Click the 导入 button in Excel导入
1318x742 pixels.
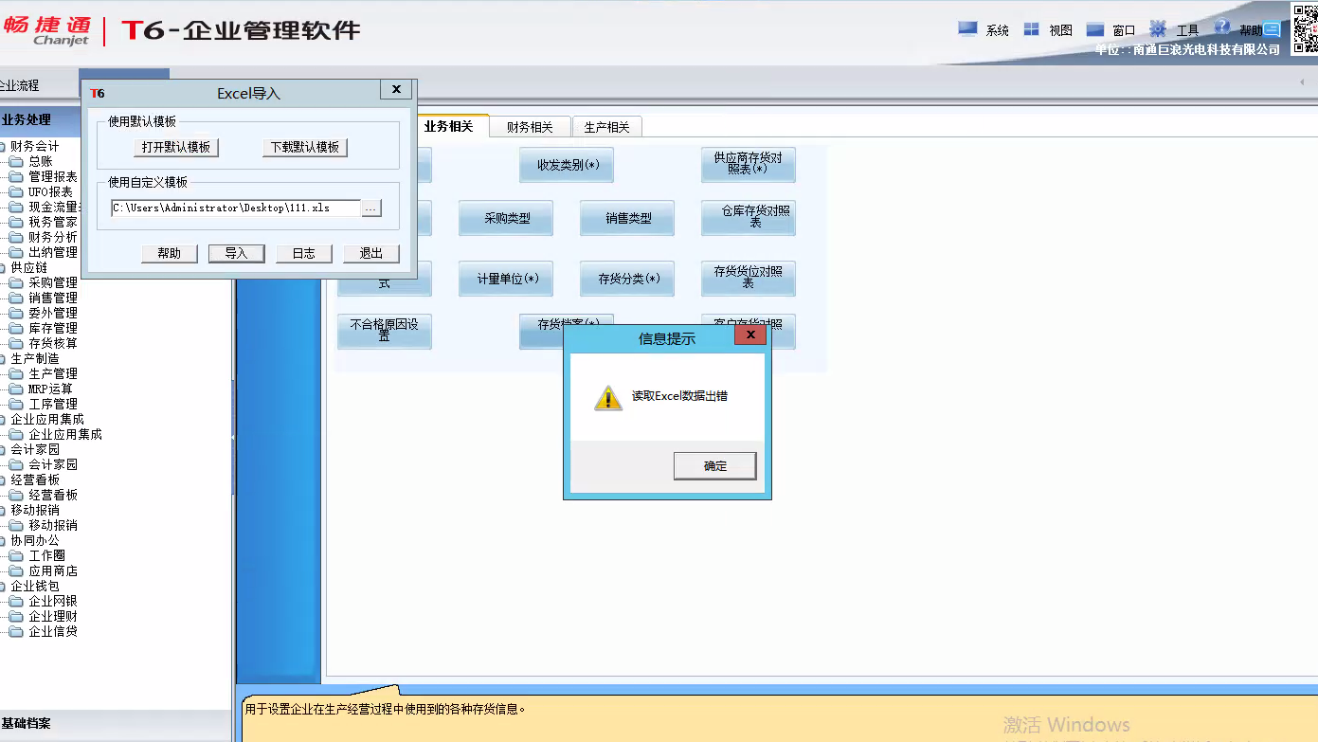(236, 253)
